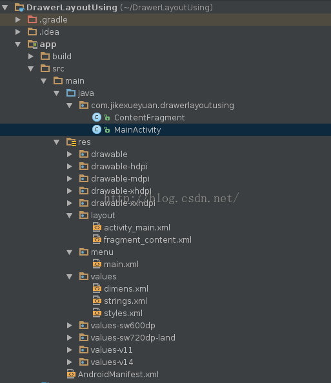Select the values-sw720dp-land folder name

tap(133, 338)
